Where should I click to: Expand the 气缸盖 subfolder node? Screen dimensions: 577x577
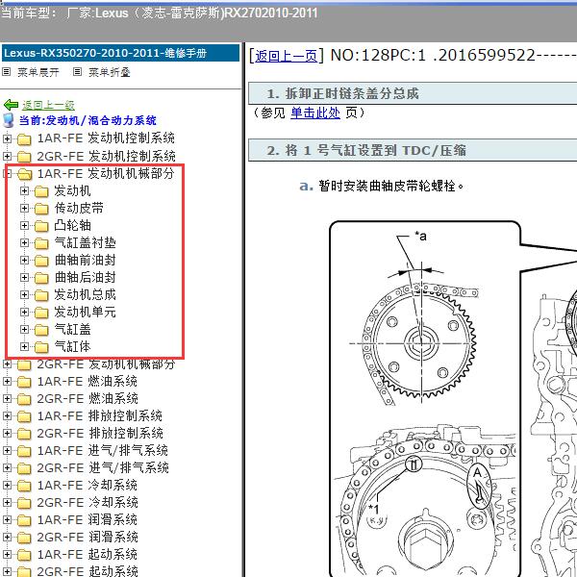click(x=24, y=329)
